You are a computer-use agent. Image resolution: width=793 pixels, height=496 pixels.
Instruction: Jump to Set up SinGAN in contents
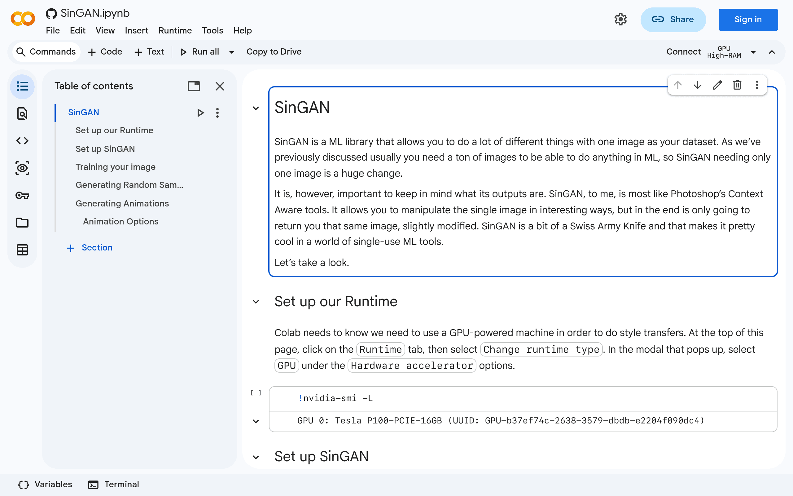point(105,149)
